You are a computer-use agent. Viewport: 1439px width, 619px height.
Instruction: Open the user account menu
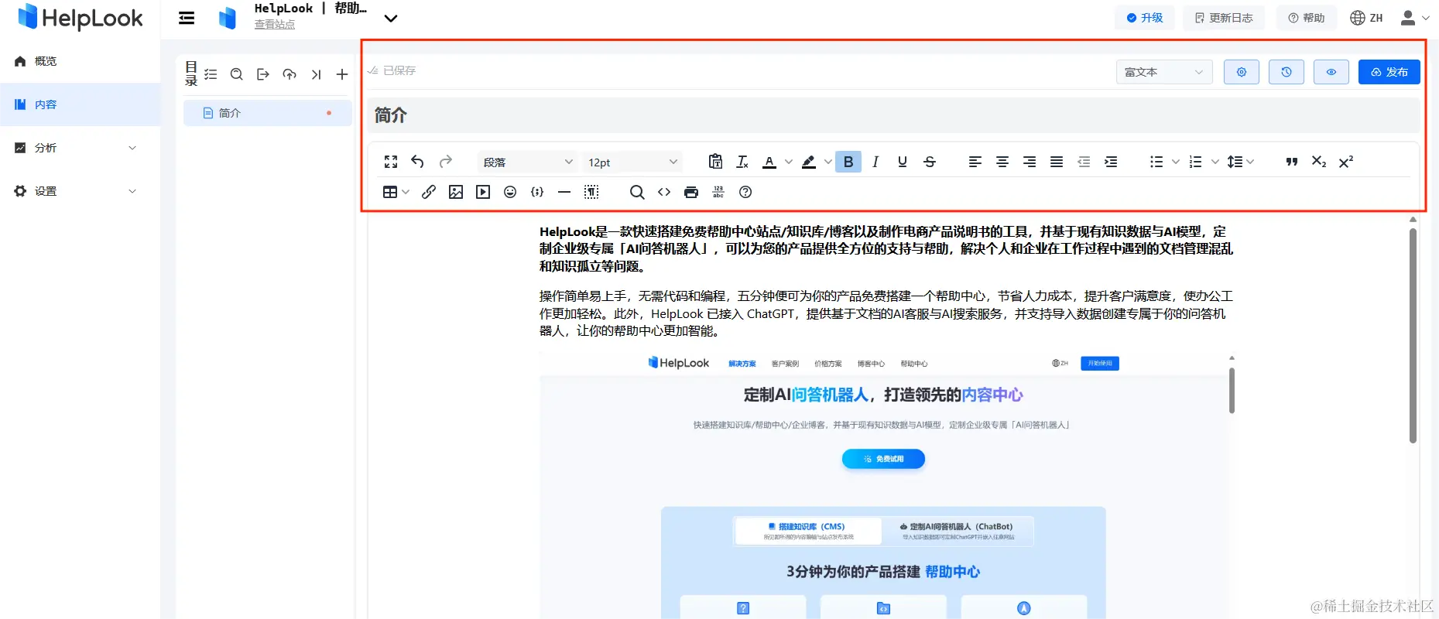(x=1415, y=18)
